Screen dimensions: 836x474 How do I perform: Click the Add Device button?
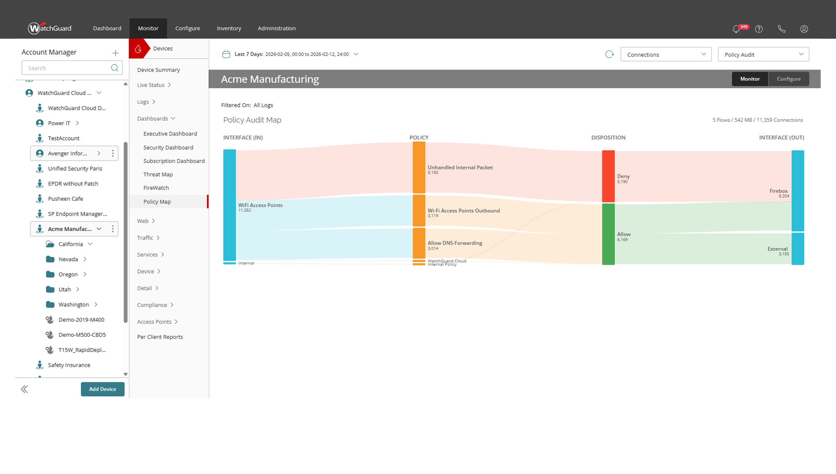(x=103, y=389)
